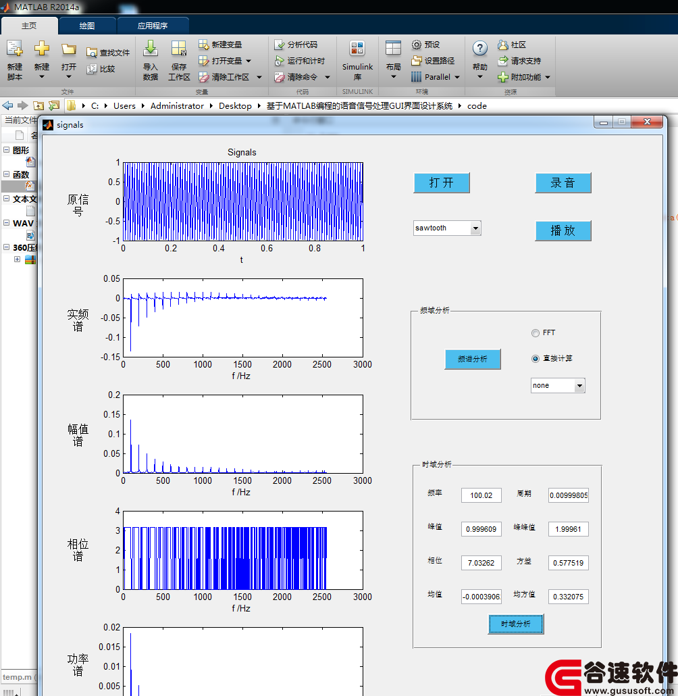Click the Add-Ons (附加功能) icon
Image resolution: width=678 pixels, height=696 pixels.
502,77
